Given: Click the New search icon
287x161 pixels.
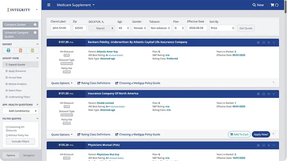Looking at the screenshot, I should pos(258,5).
